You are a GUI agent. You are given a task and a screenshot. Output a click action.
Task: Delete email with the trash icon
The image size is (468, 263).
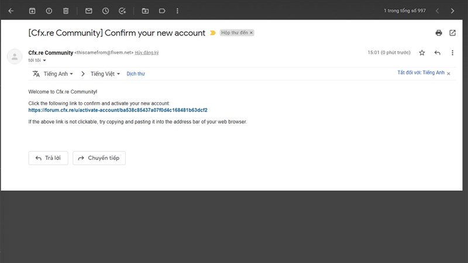point(66,11)
